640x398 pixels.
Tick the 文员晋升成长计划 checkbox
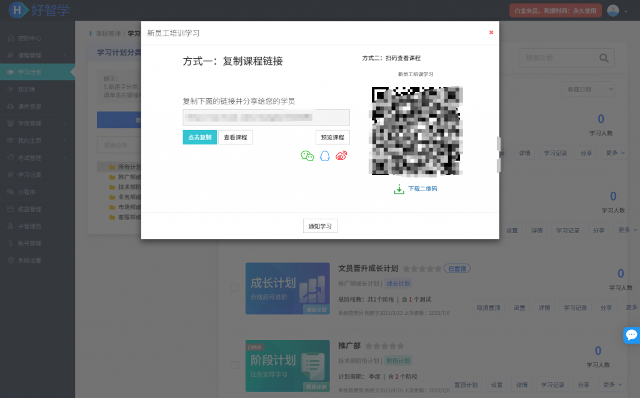pos(235,288)
